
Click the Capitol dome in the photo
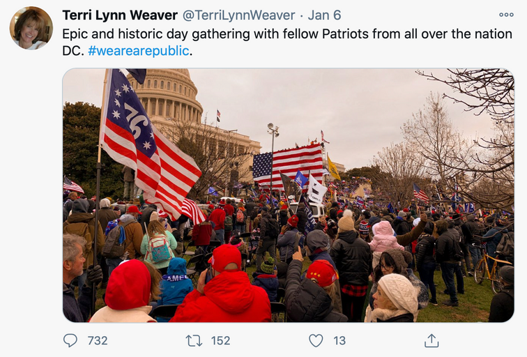click(167, 96)
